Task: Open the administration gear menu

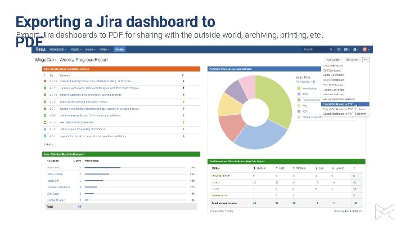Action: [x=356, y=50]
